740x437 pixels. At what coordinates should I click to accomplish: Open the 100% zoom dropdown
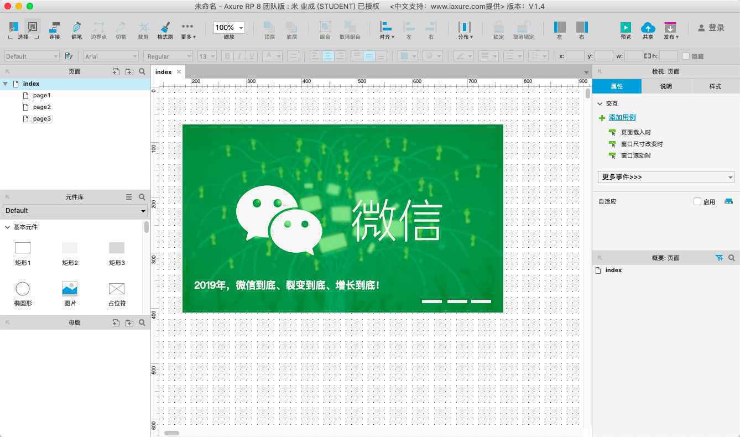click(229, 28)
